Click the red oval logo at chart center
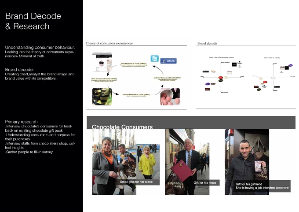299x212 pixels. coord(221,78)
